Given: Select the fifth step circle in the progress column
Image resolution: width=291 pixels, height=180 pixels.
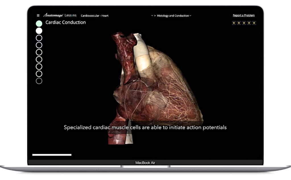Looking at the screenshot, I should [x=39, y=52].
